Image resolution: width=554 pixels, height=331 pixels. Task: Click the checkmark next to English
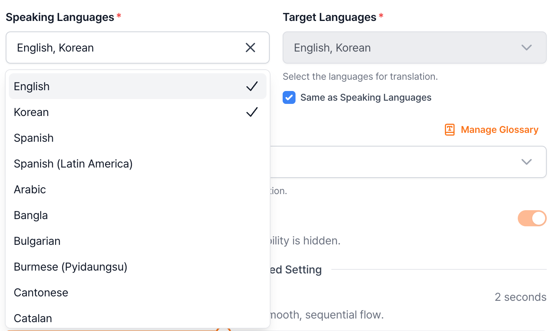click(x=252, y=87)
